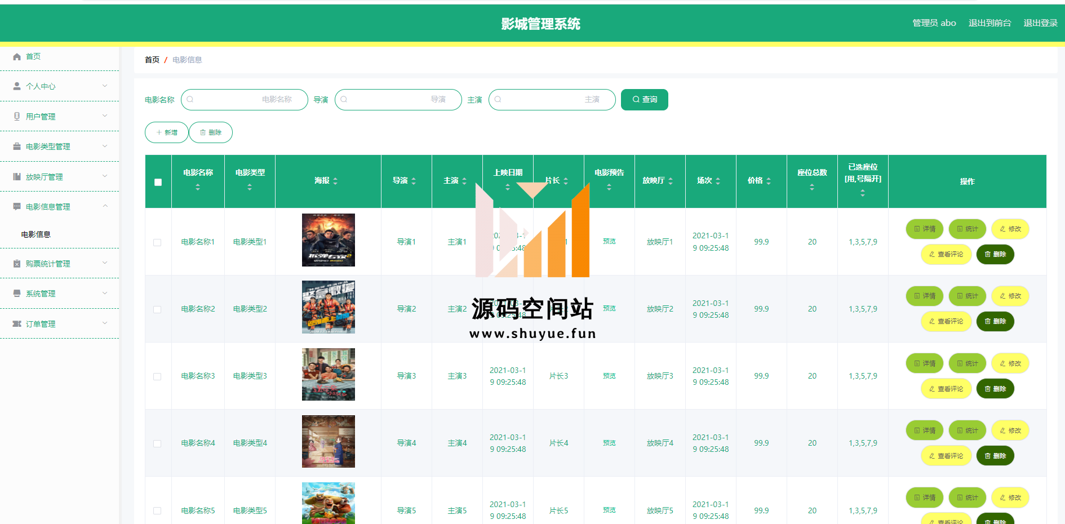This screenshot has width=1065, height=524.
Task: Sort by 电影类型 column arrows
Action: [x=250, y=187]
